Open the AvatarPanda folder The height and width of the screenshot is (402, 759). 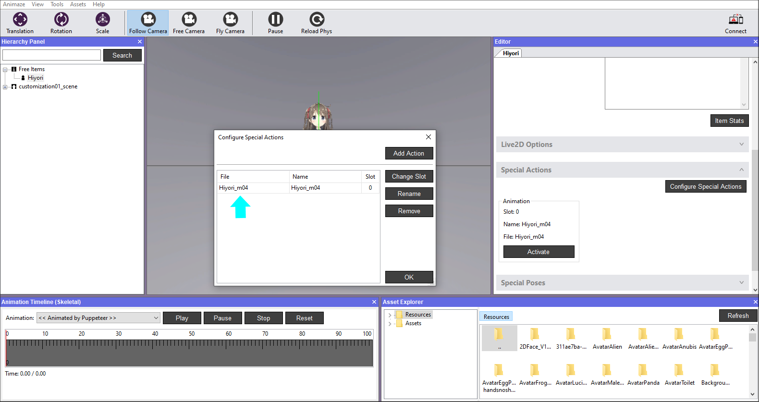pyautogui.click(x=643, y=374)
